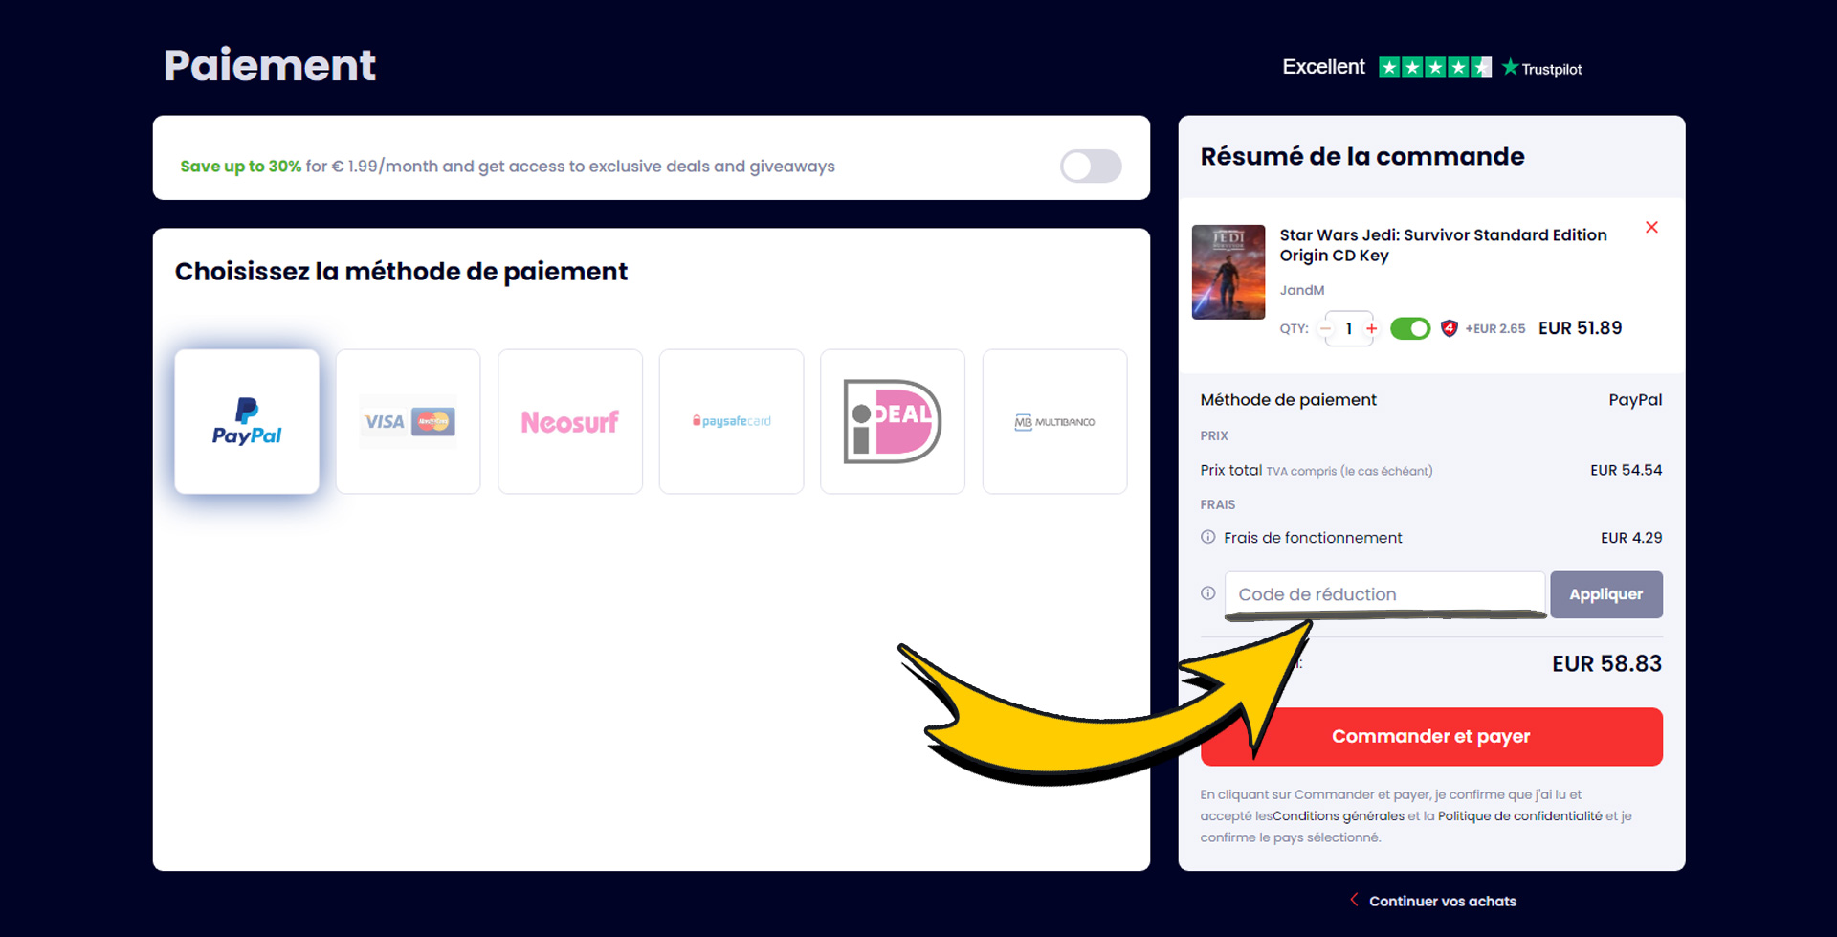This screenshot has height=937, width=1837.
Task: Select Neosurf payment method
Action: (570, 421)
